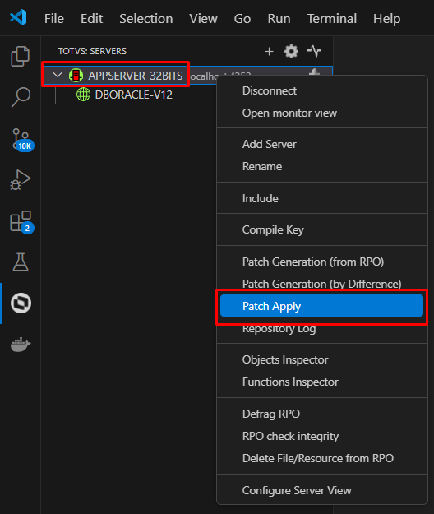Choose Include in context menu
The height and width of the screenshot is (514, 434).
tap(322, 198)
